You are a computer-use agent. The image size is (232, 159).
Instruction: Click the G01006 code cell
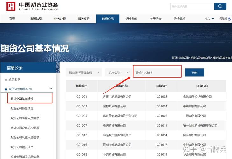[x=162, y=116]
